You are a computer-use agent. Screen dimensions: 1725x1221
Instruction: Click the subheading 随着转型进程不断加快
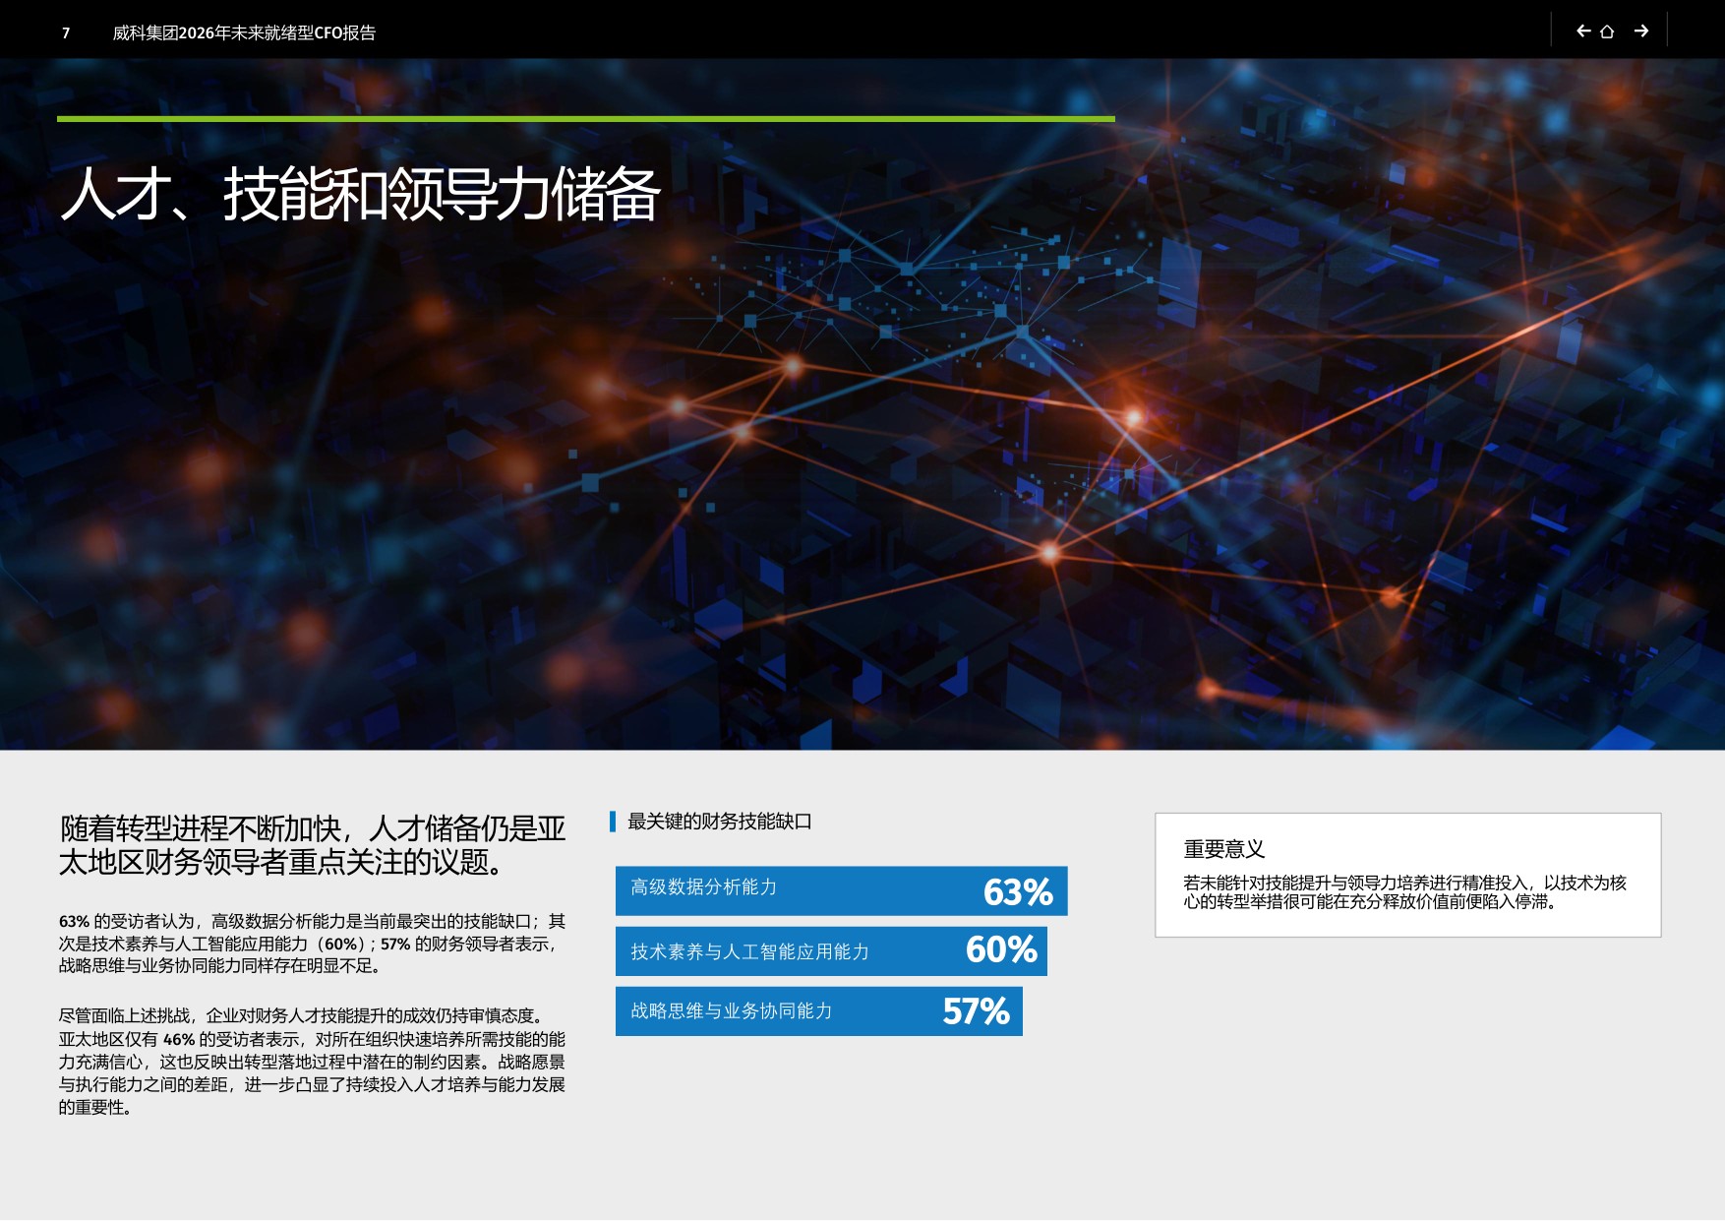pos(313,845)
